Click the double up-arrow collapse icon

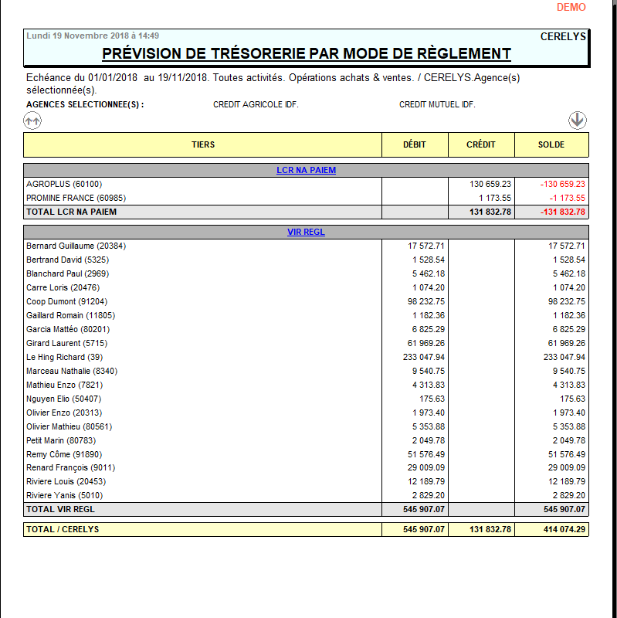(32, 121)
